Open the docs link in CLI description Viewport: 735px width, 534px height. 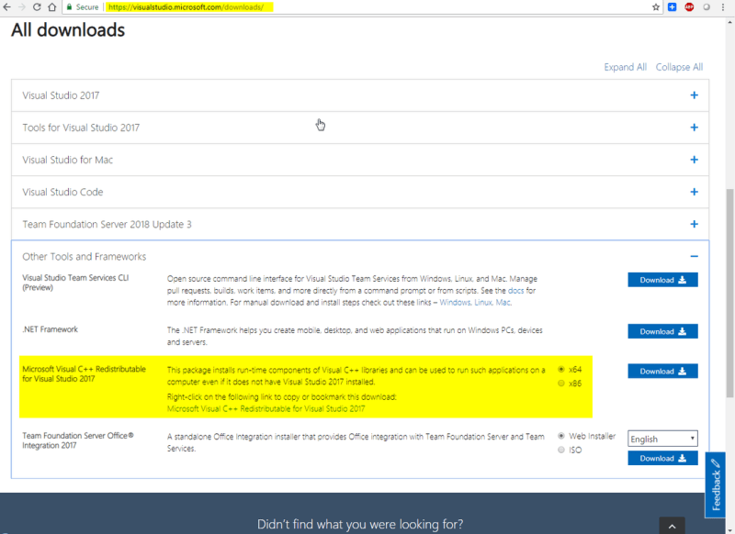coord(515,291)
